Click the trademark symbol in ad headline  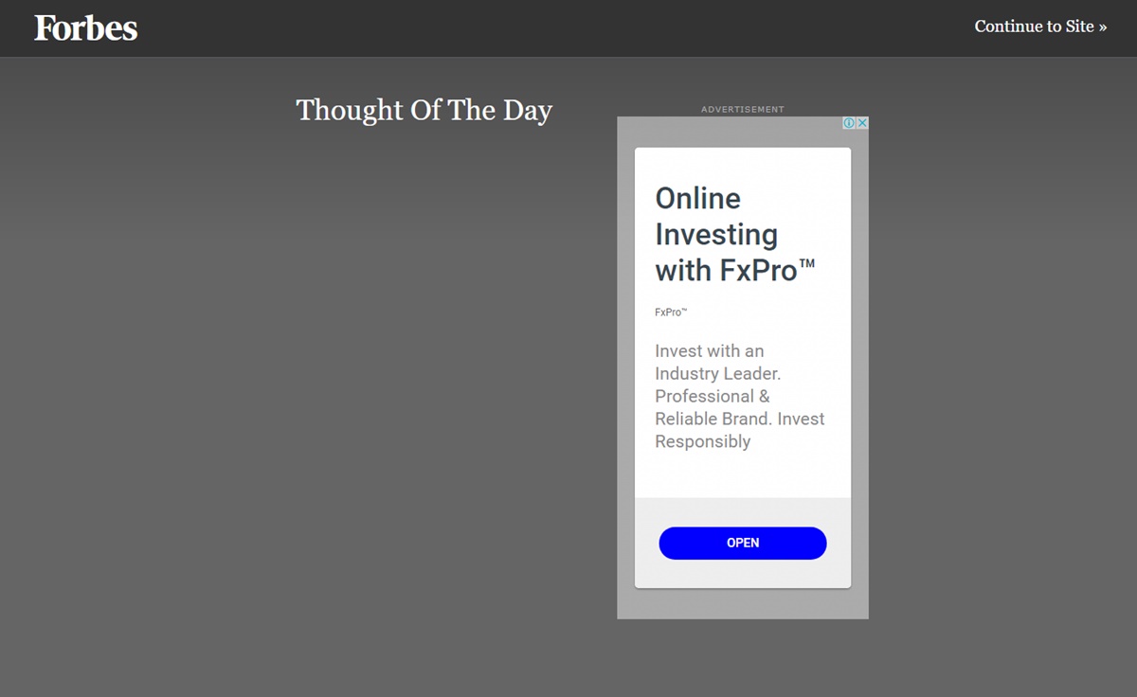(x=806, y=264)
